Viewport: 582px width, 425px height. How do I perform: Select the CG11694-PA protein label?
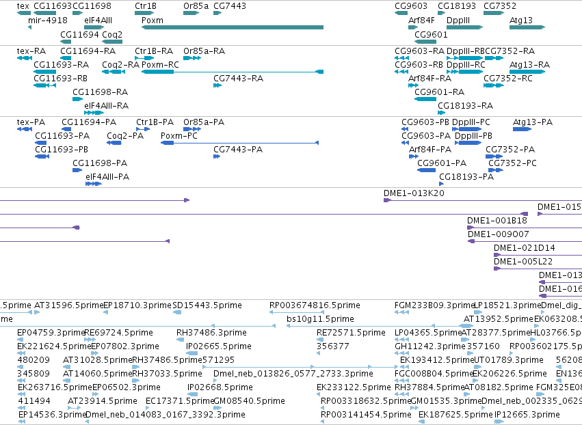click(89, 122)
